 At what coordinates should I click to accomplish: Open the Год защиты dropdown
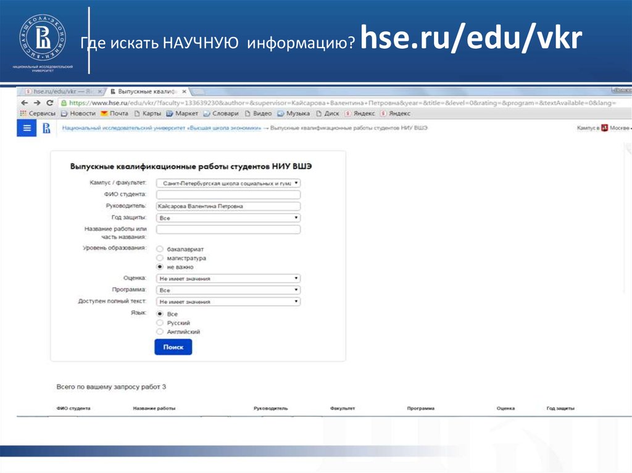(x=228, y=217)
